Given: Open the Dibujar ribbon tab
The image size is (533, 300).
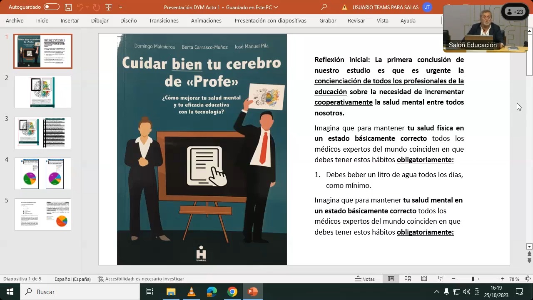Looking at the screenshot, I should click(100, 20).
